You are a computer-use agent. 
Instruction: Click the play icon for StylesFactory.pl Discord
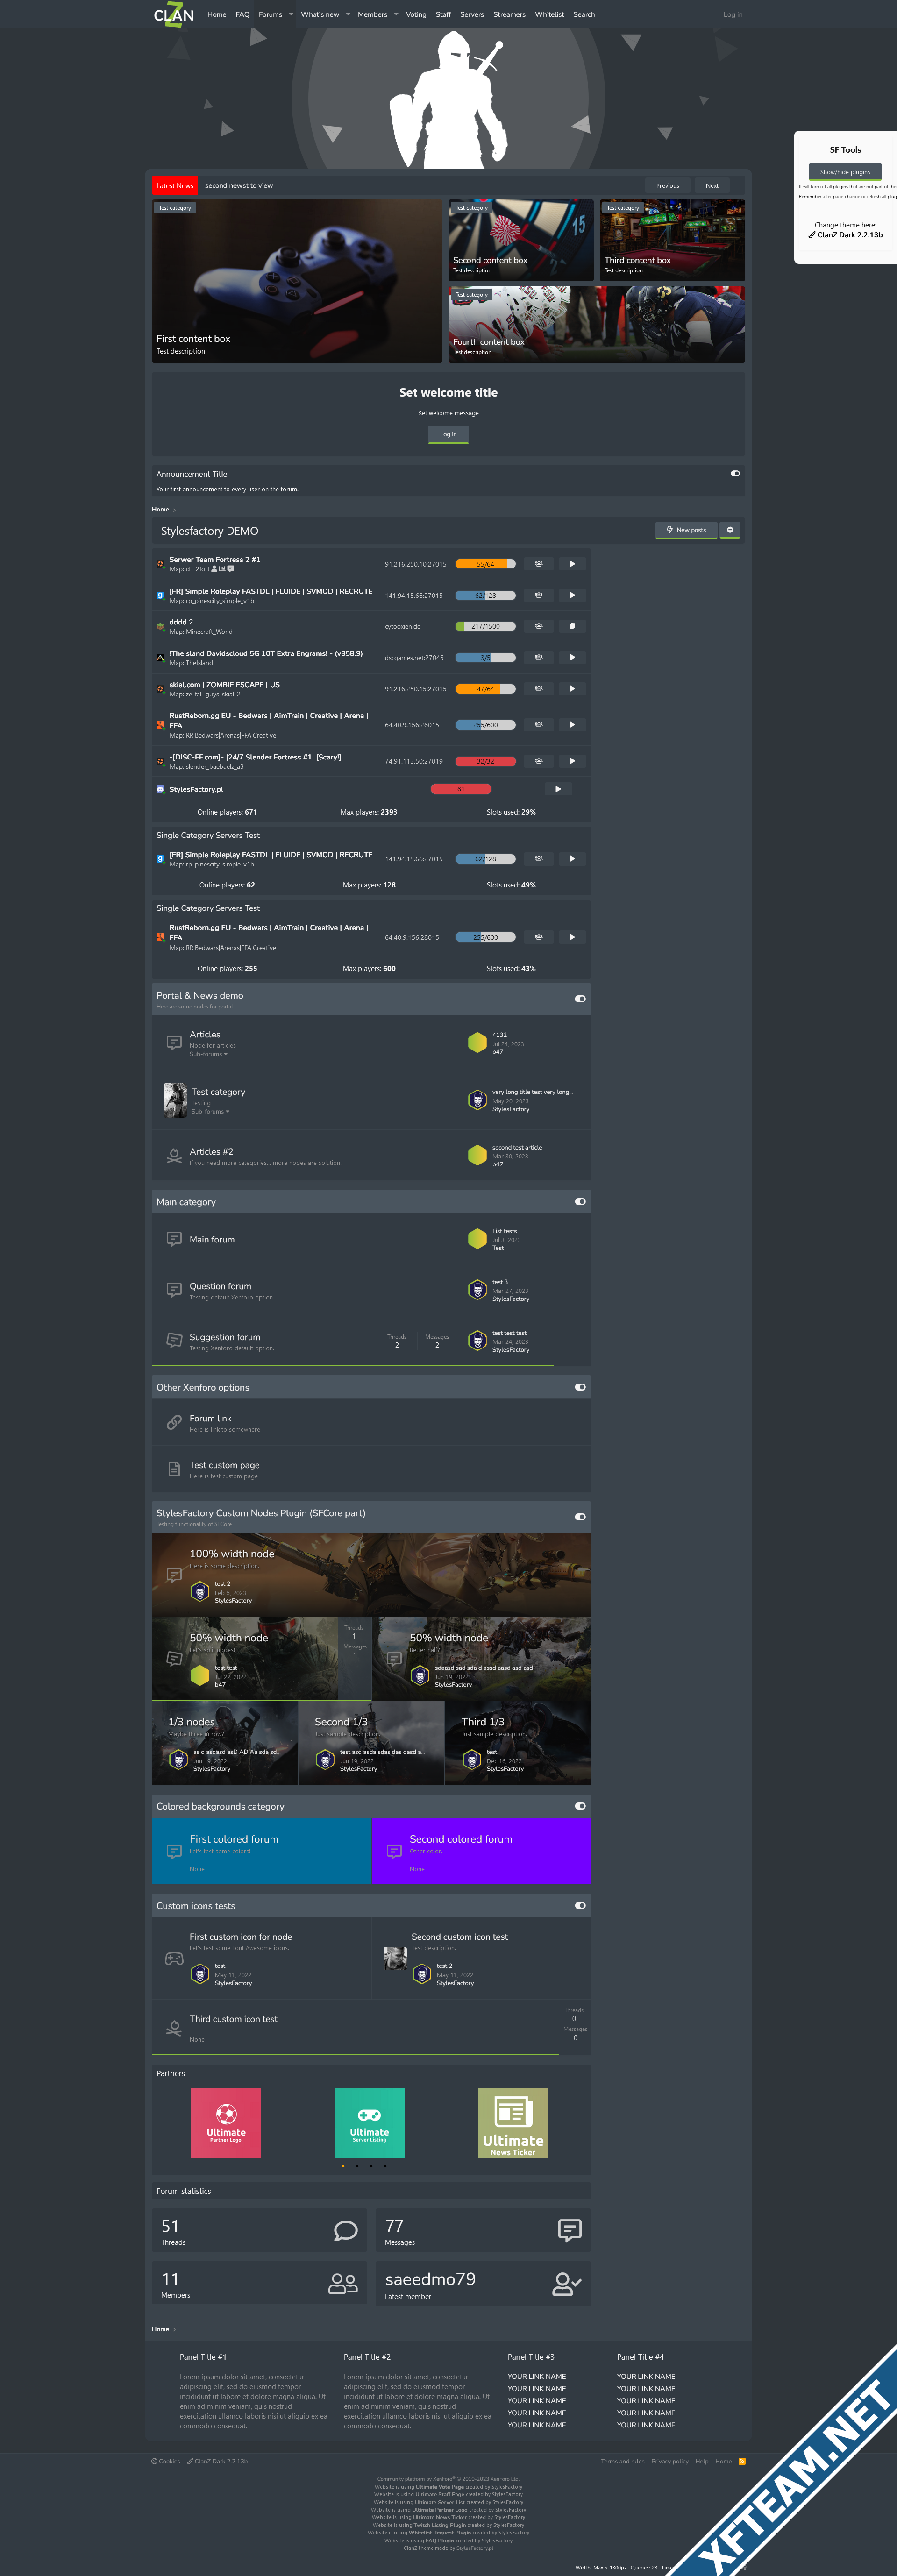[x=558, y=789]
